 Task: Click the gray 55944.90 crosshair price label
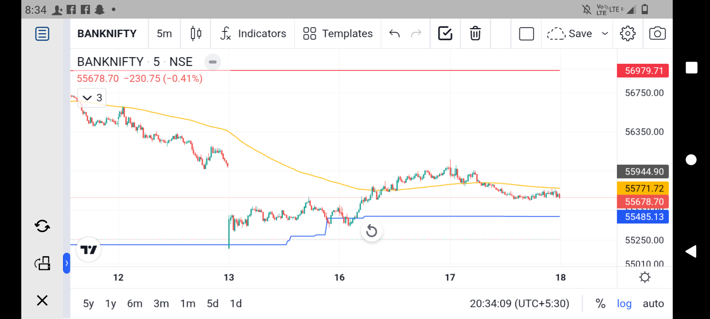tap(643, 171)
